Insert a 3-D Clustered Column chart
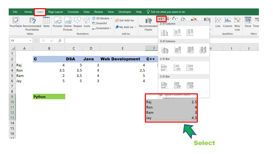 click(165, 50)
